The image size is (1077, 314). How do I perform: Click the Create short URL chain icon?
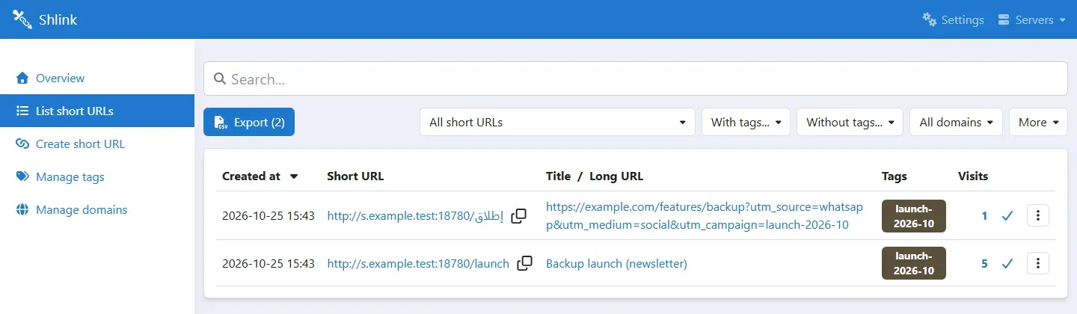coord(22,144)
